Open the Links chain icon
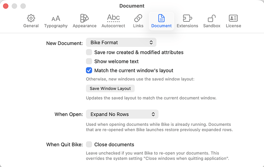 tap(138, 18)
